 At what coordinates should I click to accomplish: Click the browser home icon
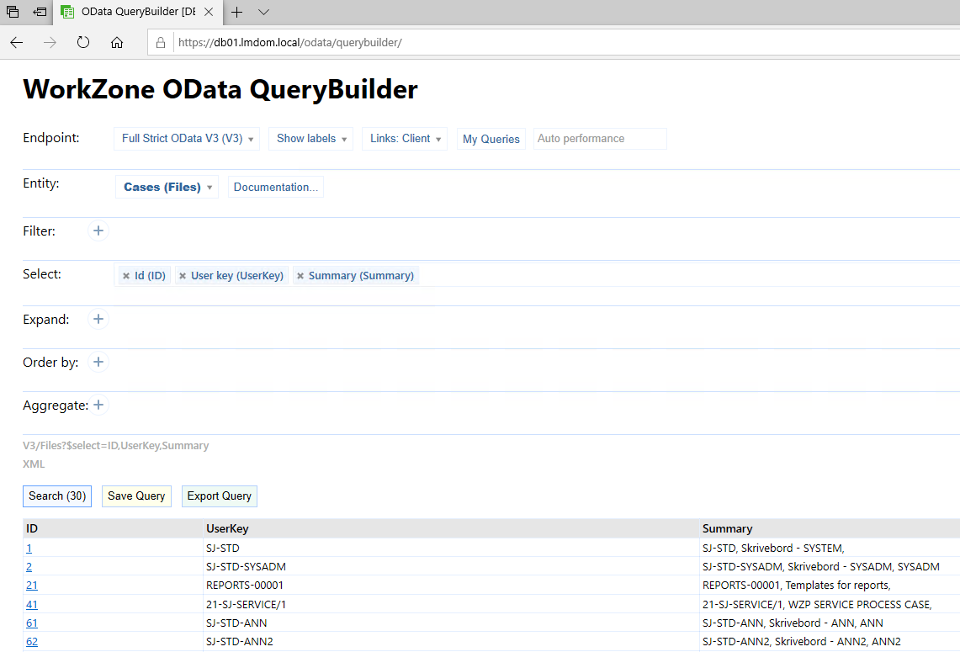(x=117, y=42)
